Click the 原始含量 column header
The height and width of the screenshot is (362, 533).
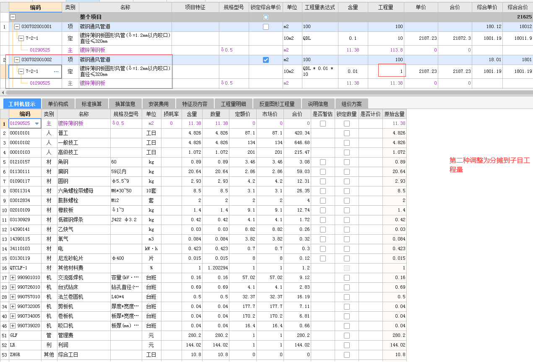394,114
